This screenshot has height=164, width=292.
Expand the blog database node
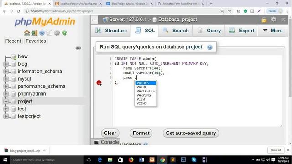6,64
